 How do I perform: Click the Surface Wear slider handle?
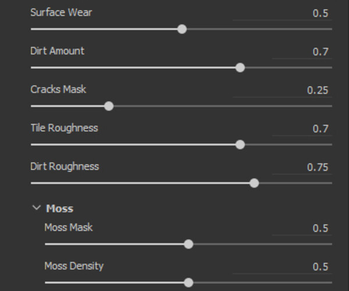[x=182, y=29]
